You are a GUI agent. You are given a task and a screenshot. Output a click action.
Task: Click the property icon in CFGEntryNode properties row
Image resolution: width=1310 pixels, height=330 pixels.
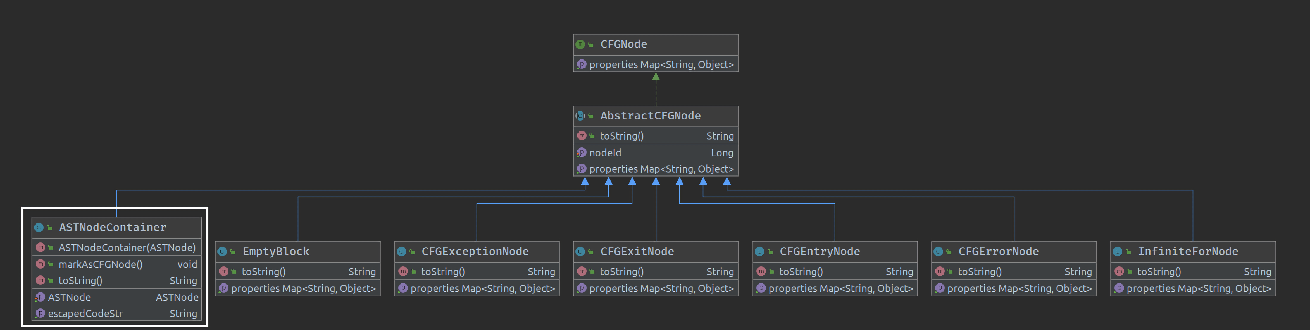(x=760, y=288)
